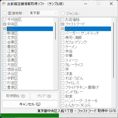Image resolution: width=118 pixels, height=118 pixels.
Task: Check the 世田谷区 checkbox
Action: click(x=5, y=69)
